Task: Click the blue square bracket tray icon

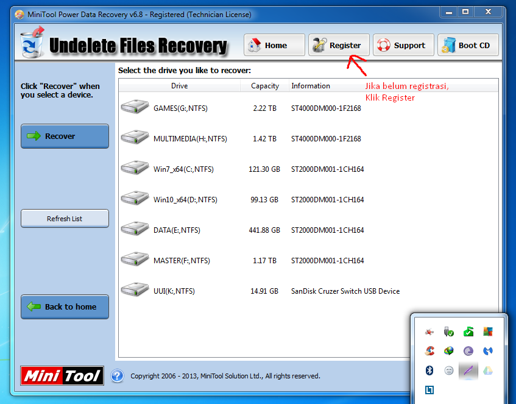Action: 429,390
